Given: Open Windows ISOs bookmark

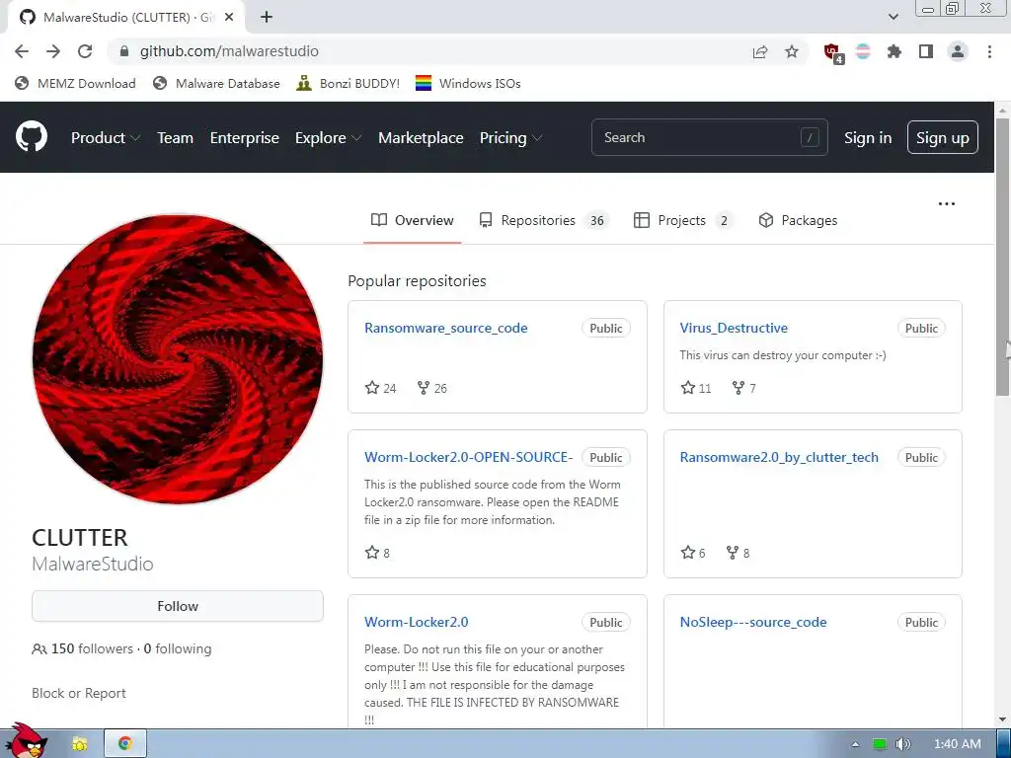Looking at the screenshot, I should pos(468,83).
